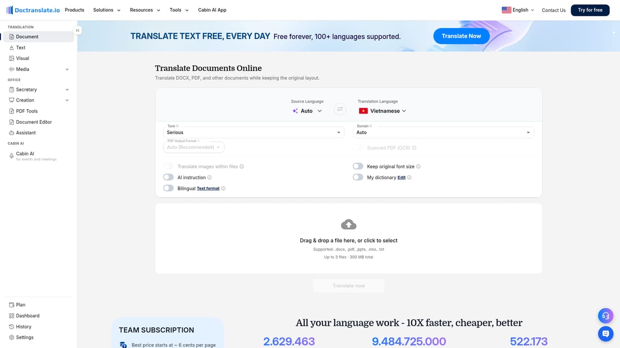Viewport: 620px width, 348px height.
Task: Open the Tone dropdown set to Serious
Action: tap(254, 132)
